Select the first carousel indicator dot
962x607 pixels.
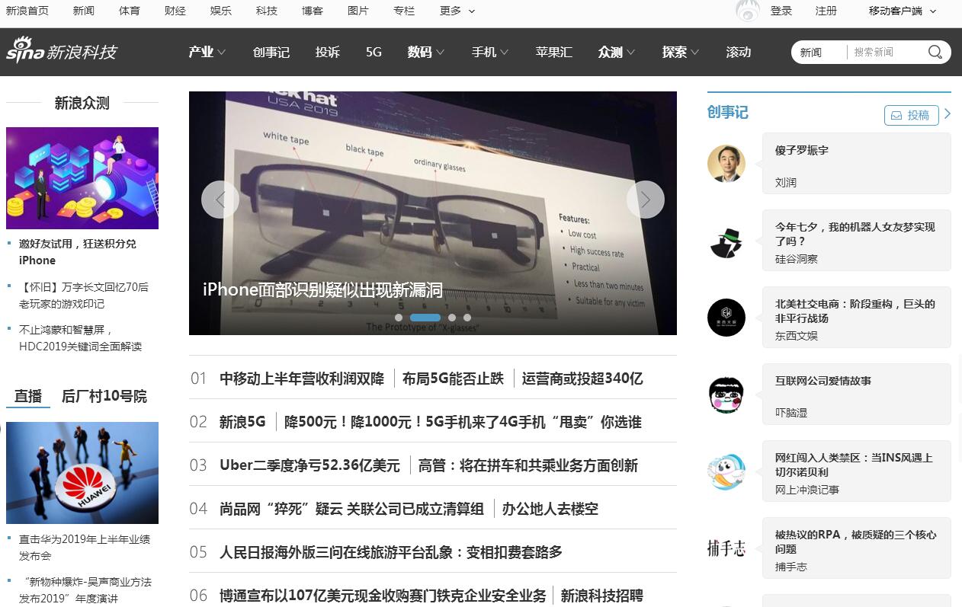[399, 318]
